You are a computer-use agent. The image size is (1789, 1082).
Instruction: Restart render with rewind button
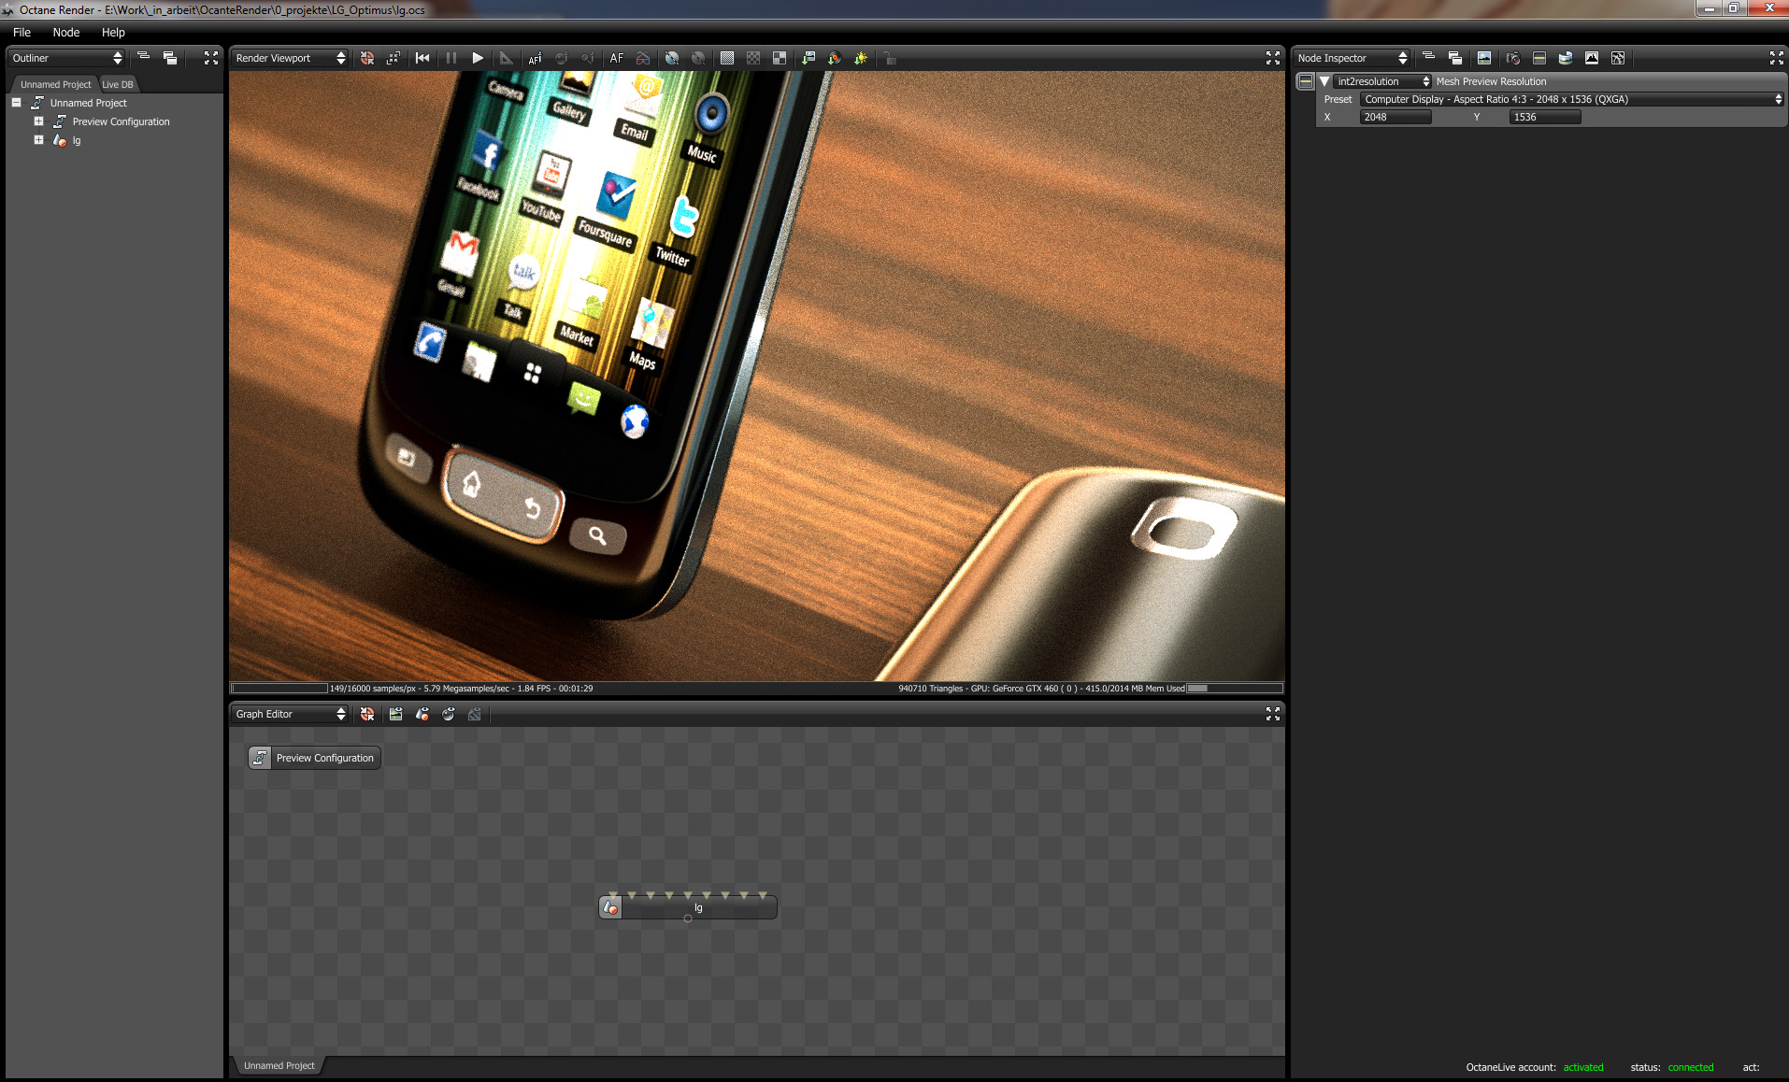click(422, 58)
